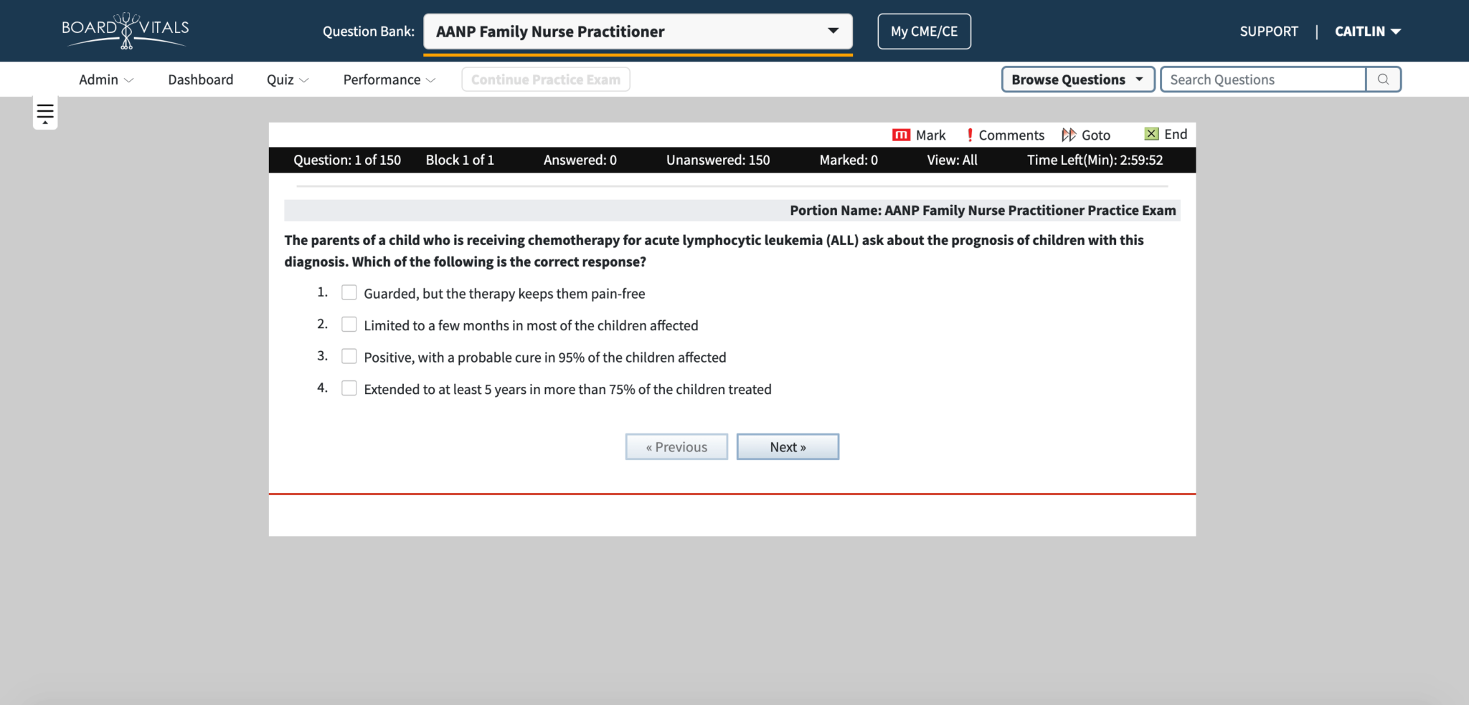The width and height of the screenshot is (1469, 705).
Task: Click into the Search Questions field
Action: (x=1262, y=80)
